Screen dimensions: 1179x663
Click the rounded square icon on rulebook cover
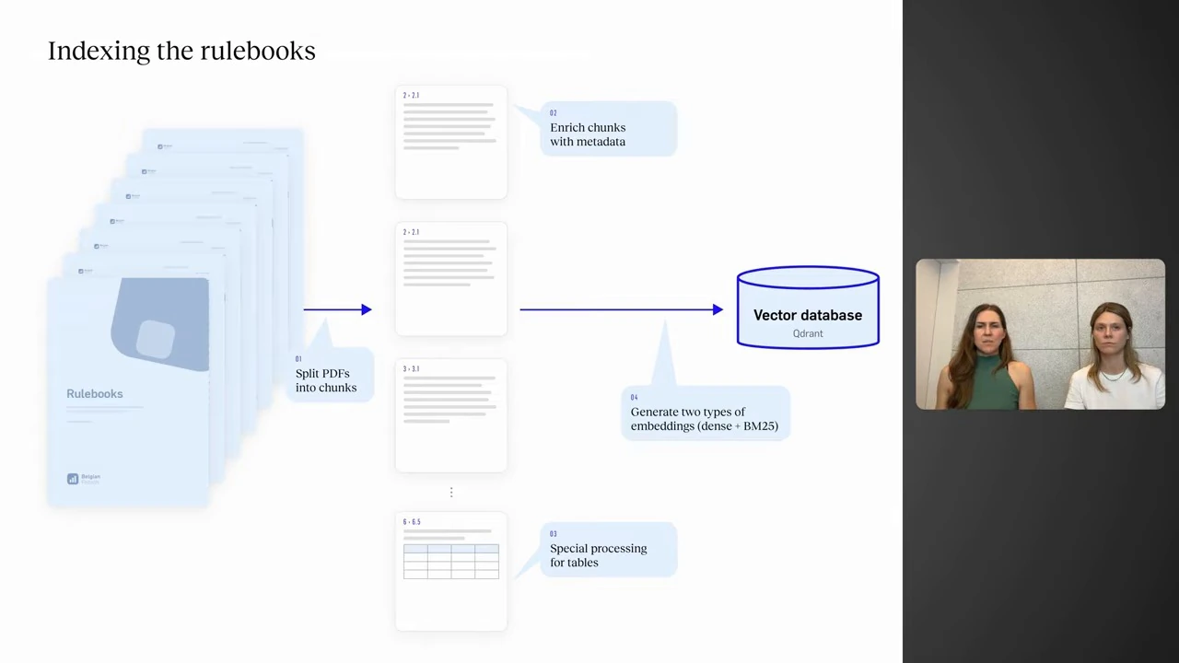(x=156, y=338)
